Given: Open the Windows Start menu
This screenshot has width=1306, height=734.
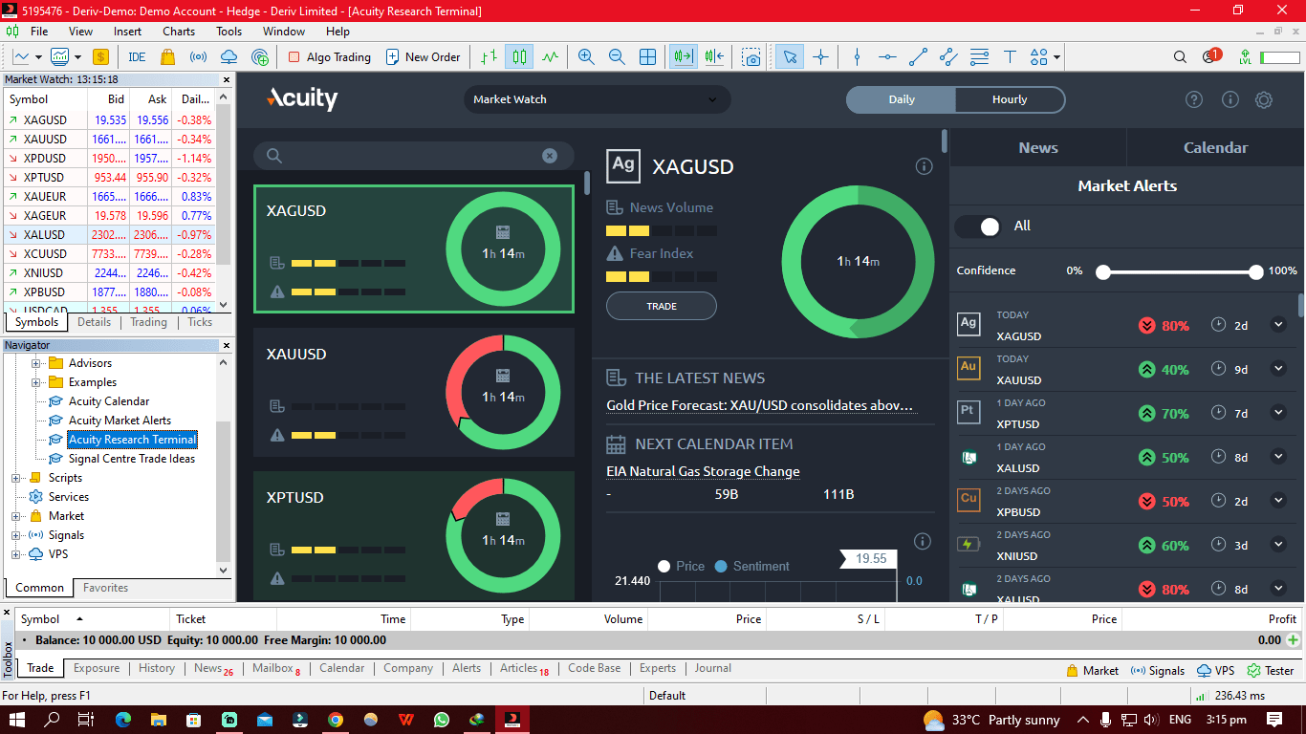Looking at the screenshot, I should coord(17,720).
